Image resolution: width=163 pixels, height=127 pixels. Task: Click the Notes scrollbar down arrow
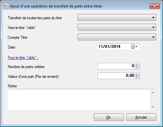pyautogui.click(x=153, y=107)
